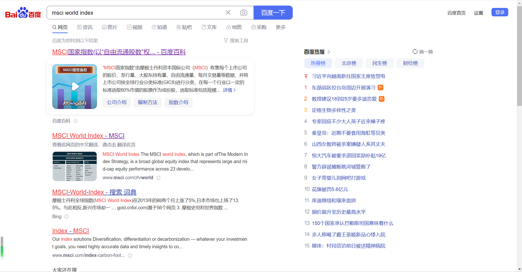
Task: Click the scrollbar down arrow
Action: (519, 269)
